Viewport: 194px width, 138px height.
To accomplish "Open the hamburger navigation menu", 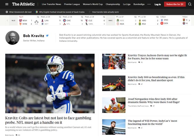I will 7,4.
